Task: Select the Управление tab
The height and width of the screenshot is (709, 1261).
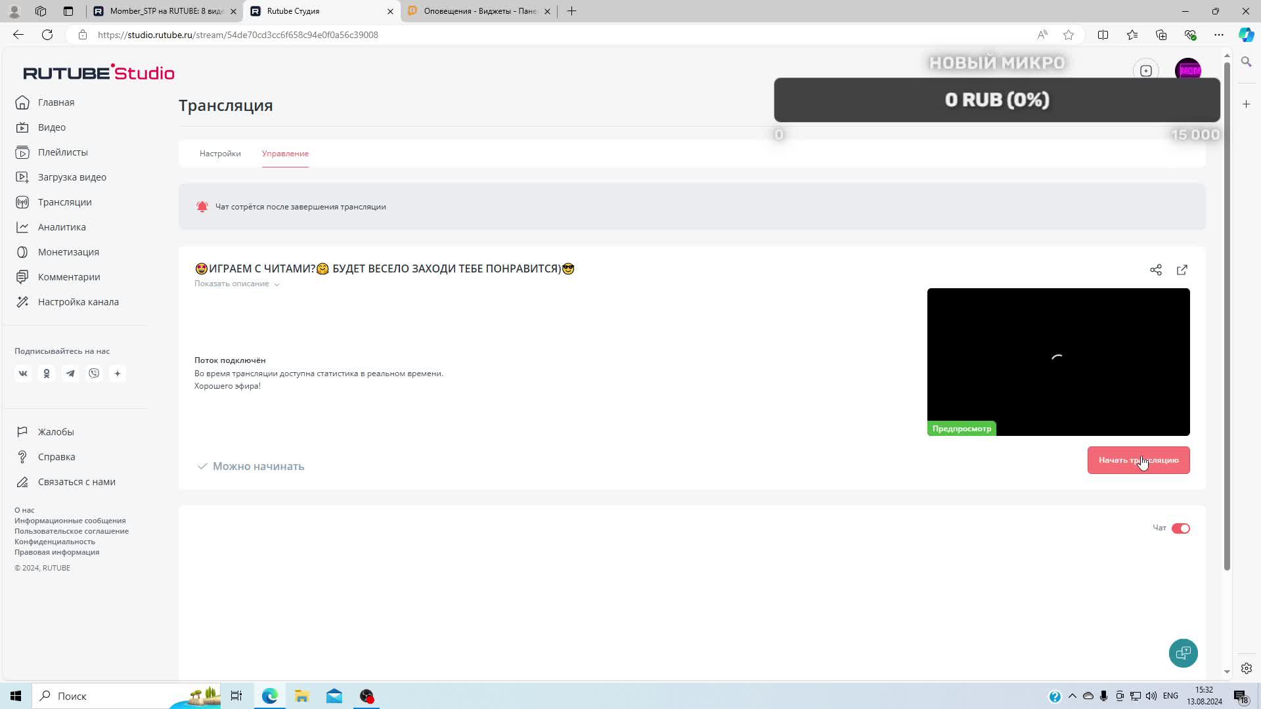Action: tap(285, 154)
